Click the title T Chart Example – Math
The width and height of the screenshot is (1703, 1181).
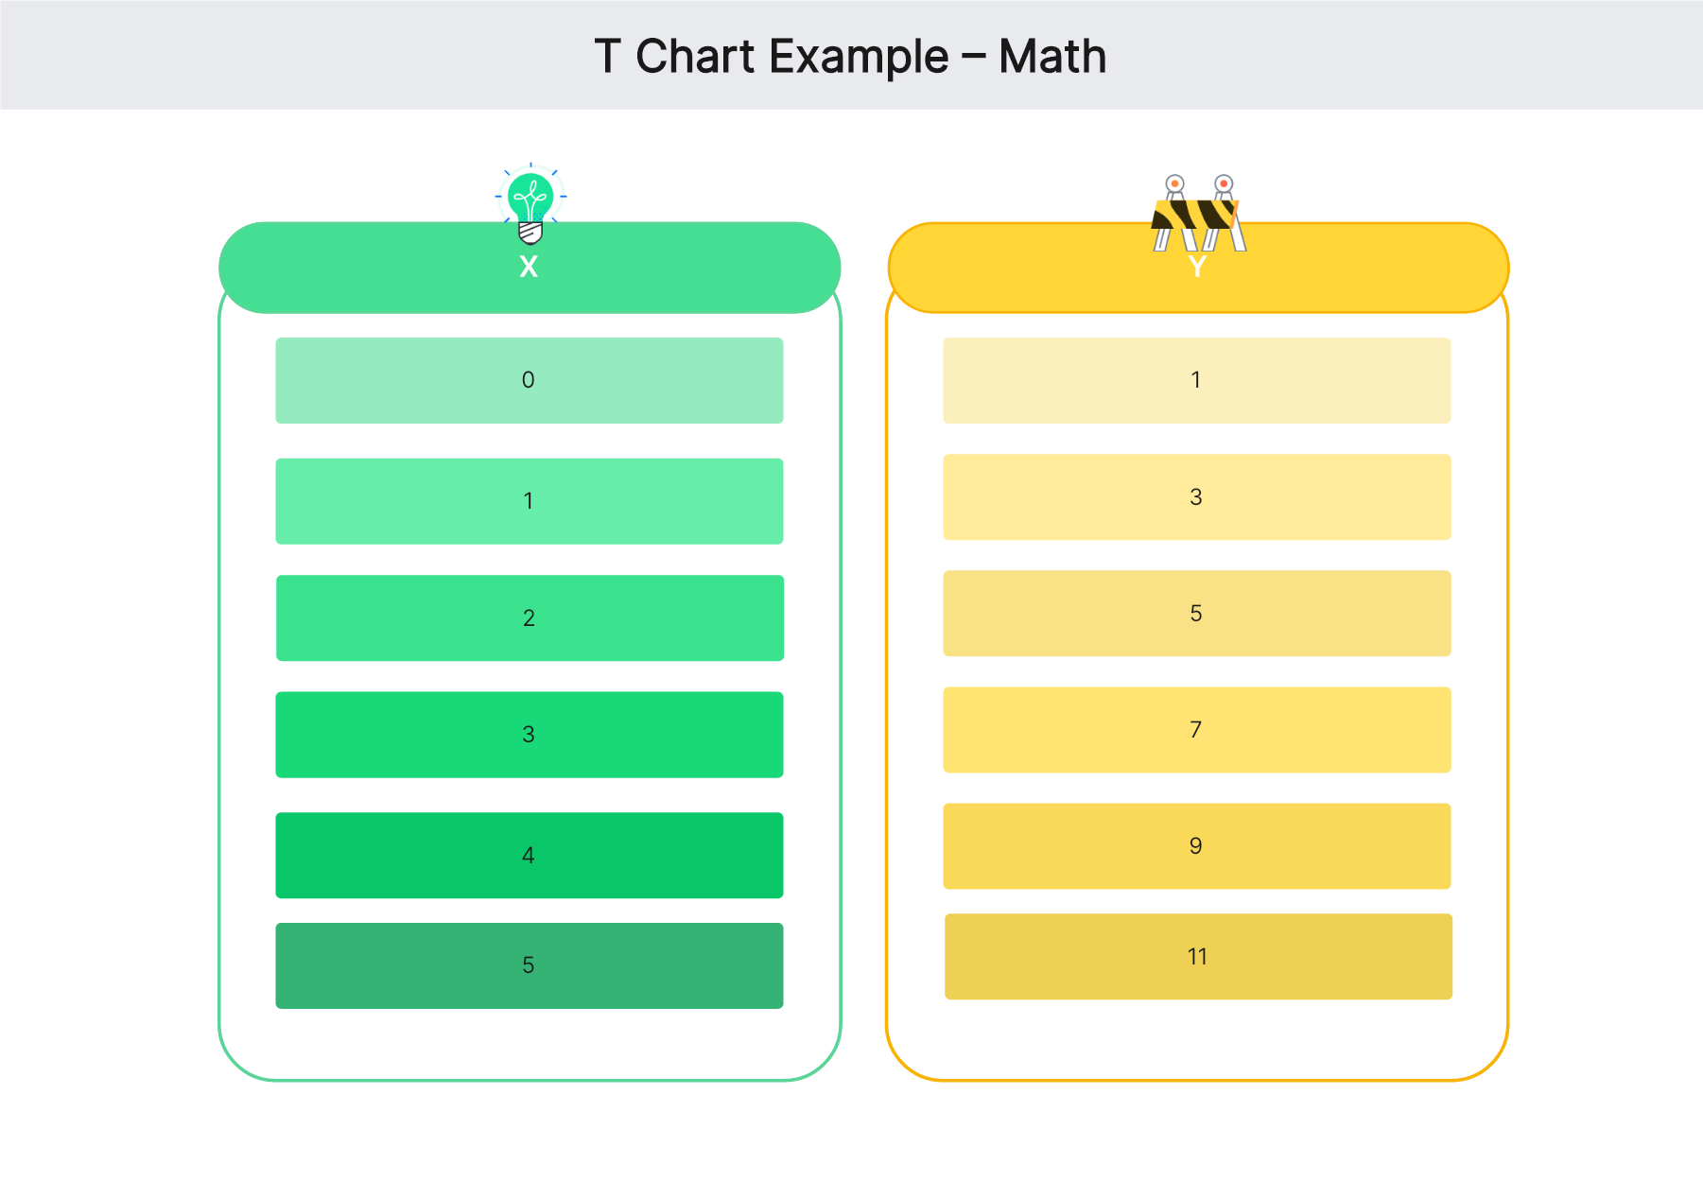pos(850,56)
